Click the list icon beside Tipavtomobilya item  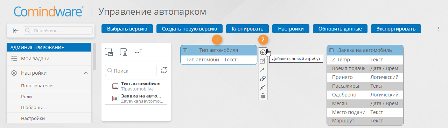point(115,86)
